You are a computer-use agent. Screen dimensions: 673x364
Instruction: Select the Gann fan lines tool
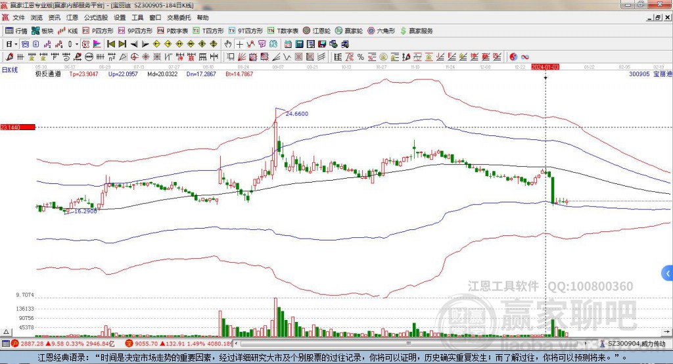[242, 57]
